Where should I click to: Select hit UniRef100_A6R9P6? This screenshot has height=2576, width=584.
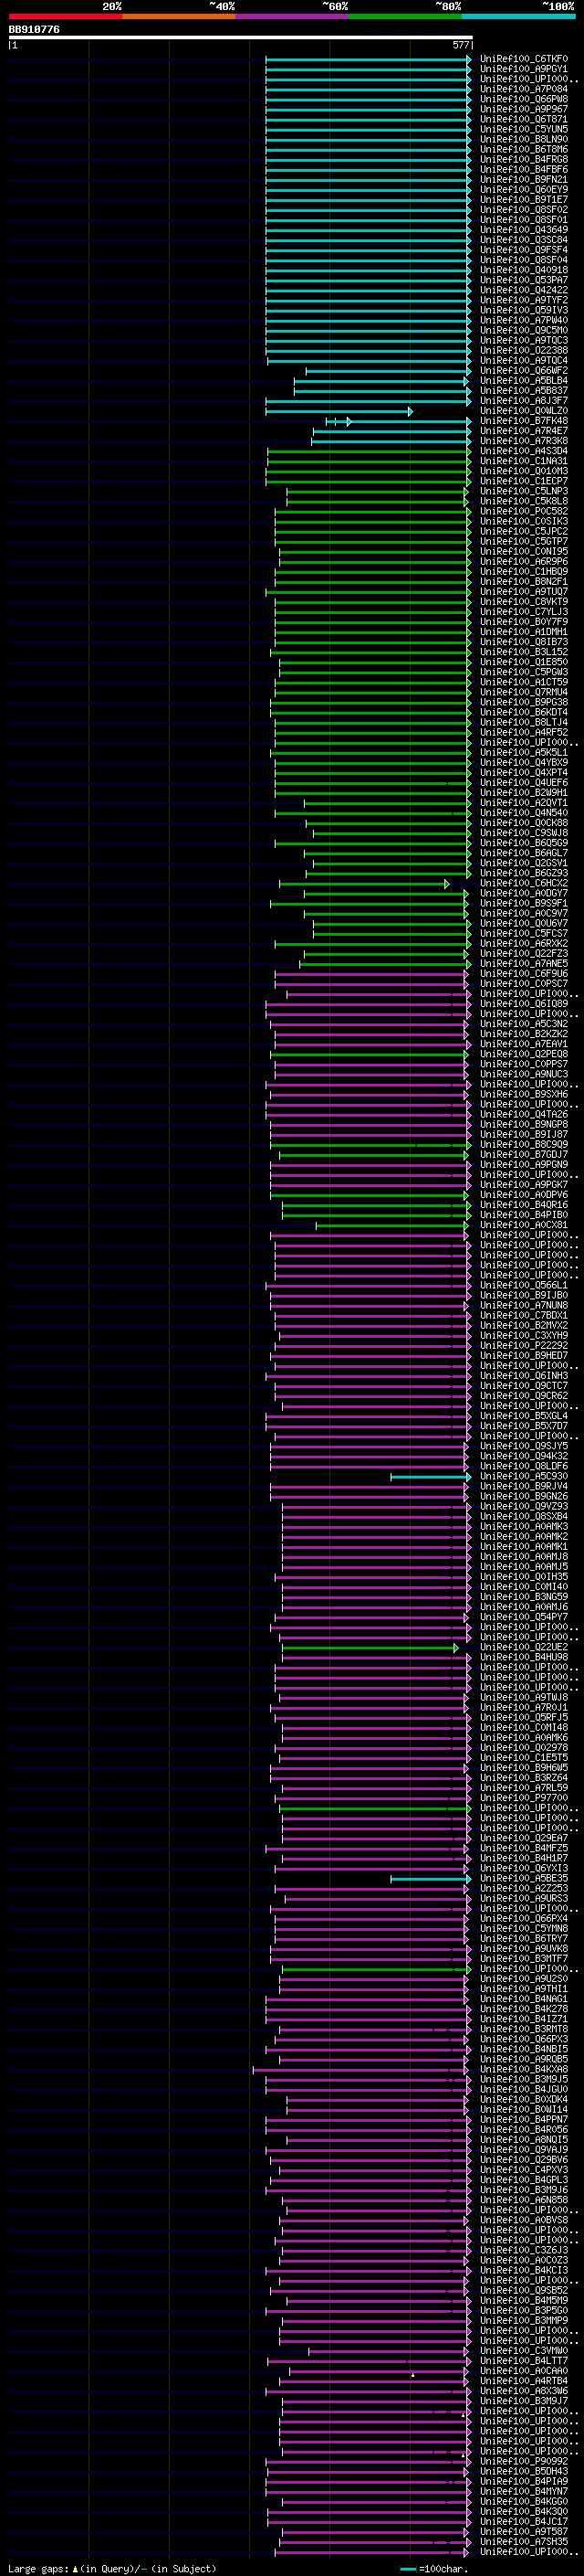click(523, 562)
